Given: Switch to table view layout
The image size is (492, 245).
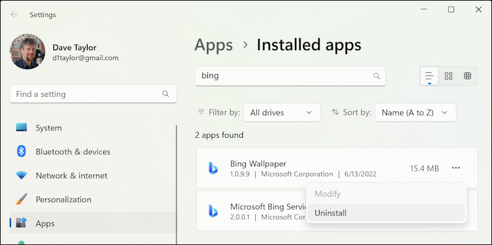Looking at the screenshot, I should [467, 76].
